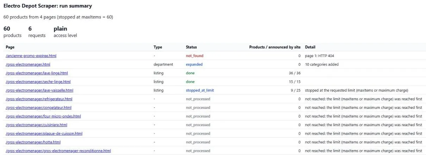Viewport: 426px width, 155px height.
Task: Click "not_processed" in the refrigerateur row
Action: (198, 99)
